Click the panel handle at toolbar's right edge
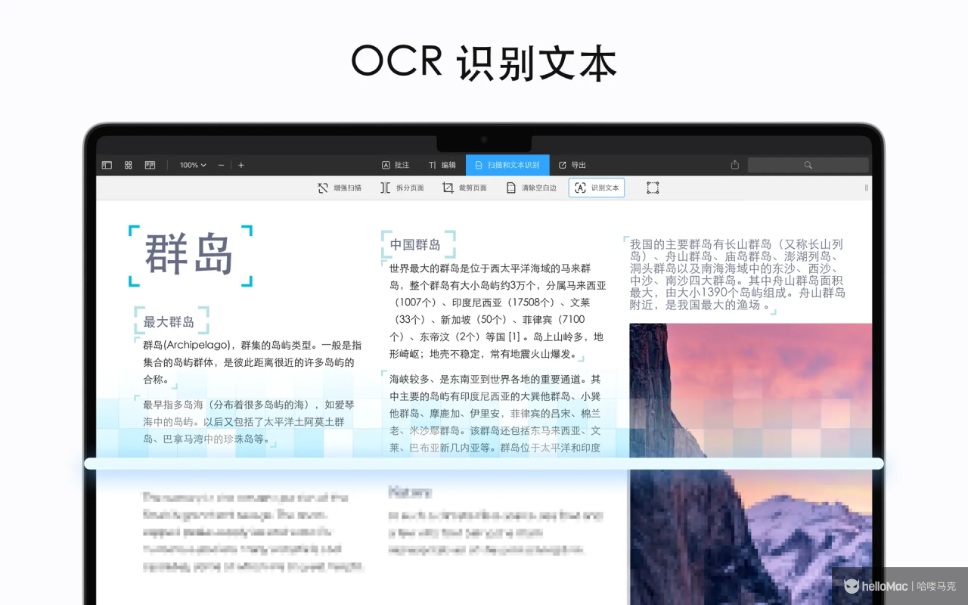This screenshot has width=968, height=605. [x=867, y=188]
